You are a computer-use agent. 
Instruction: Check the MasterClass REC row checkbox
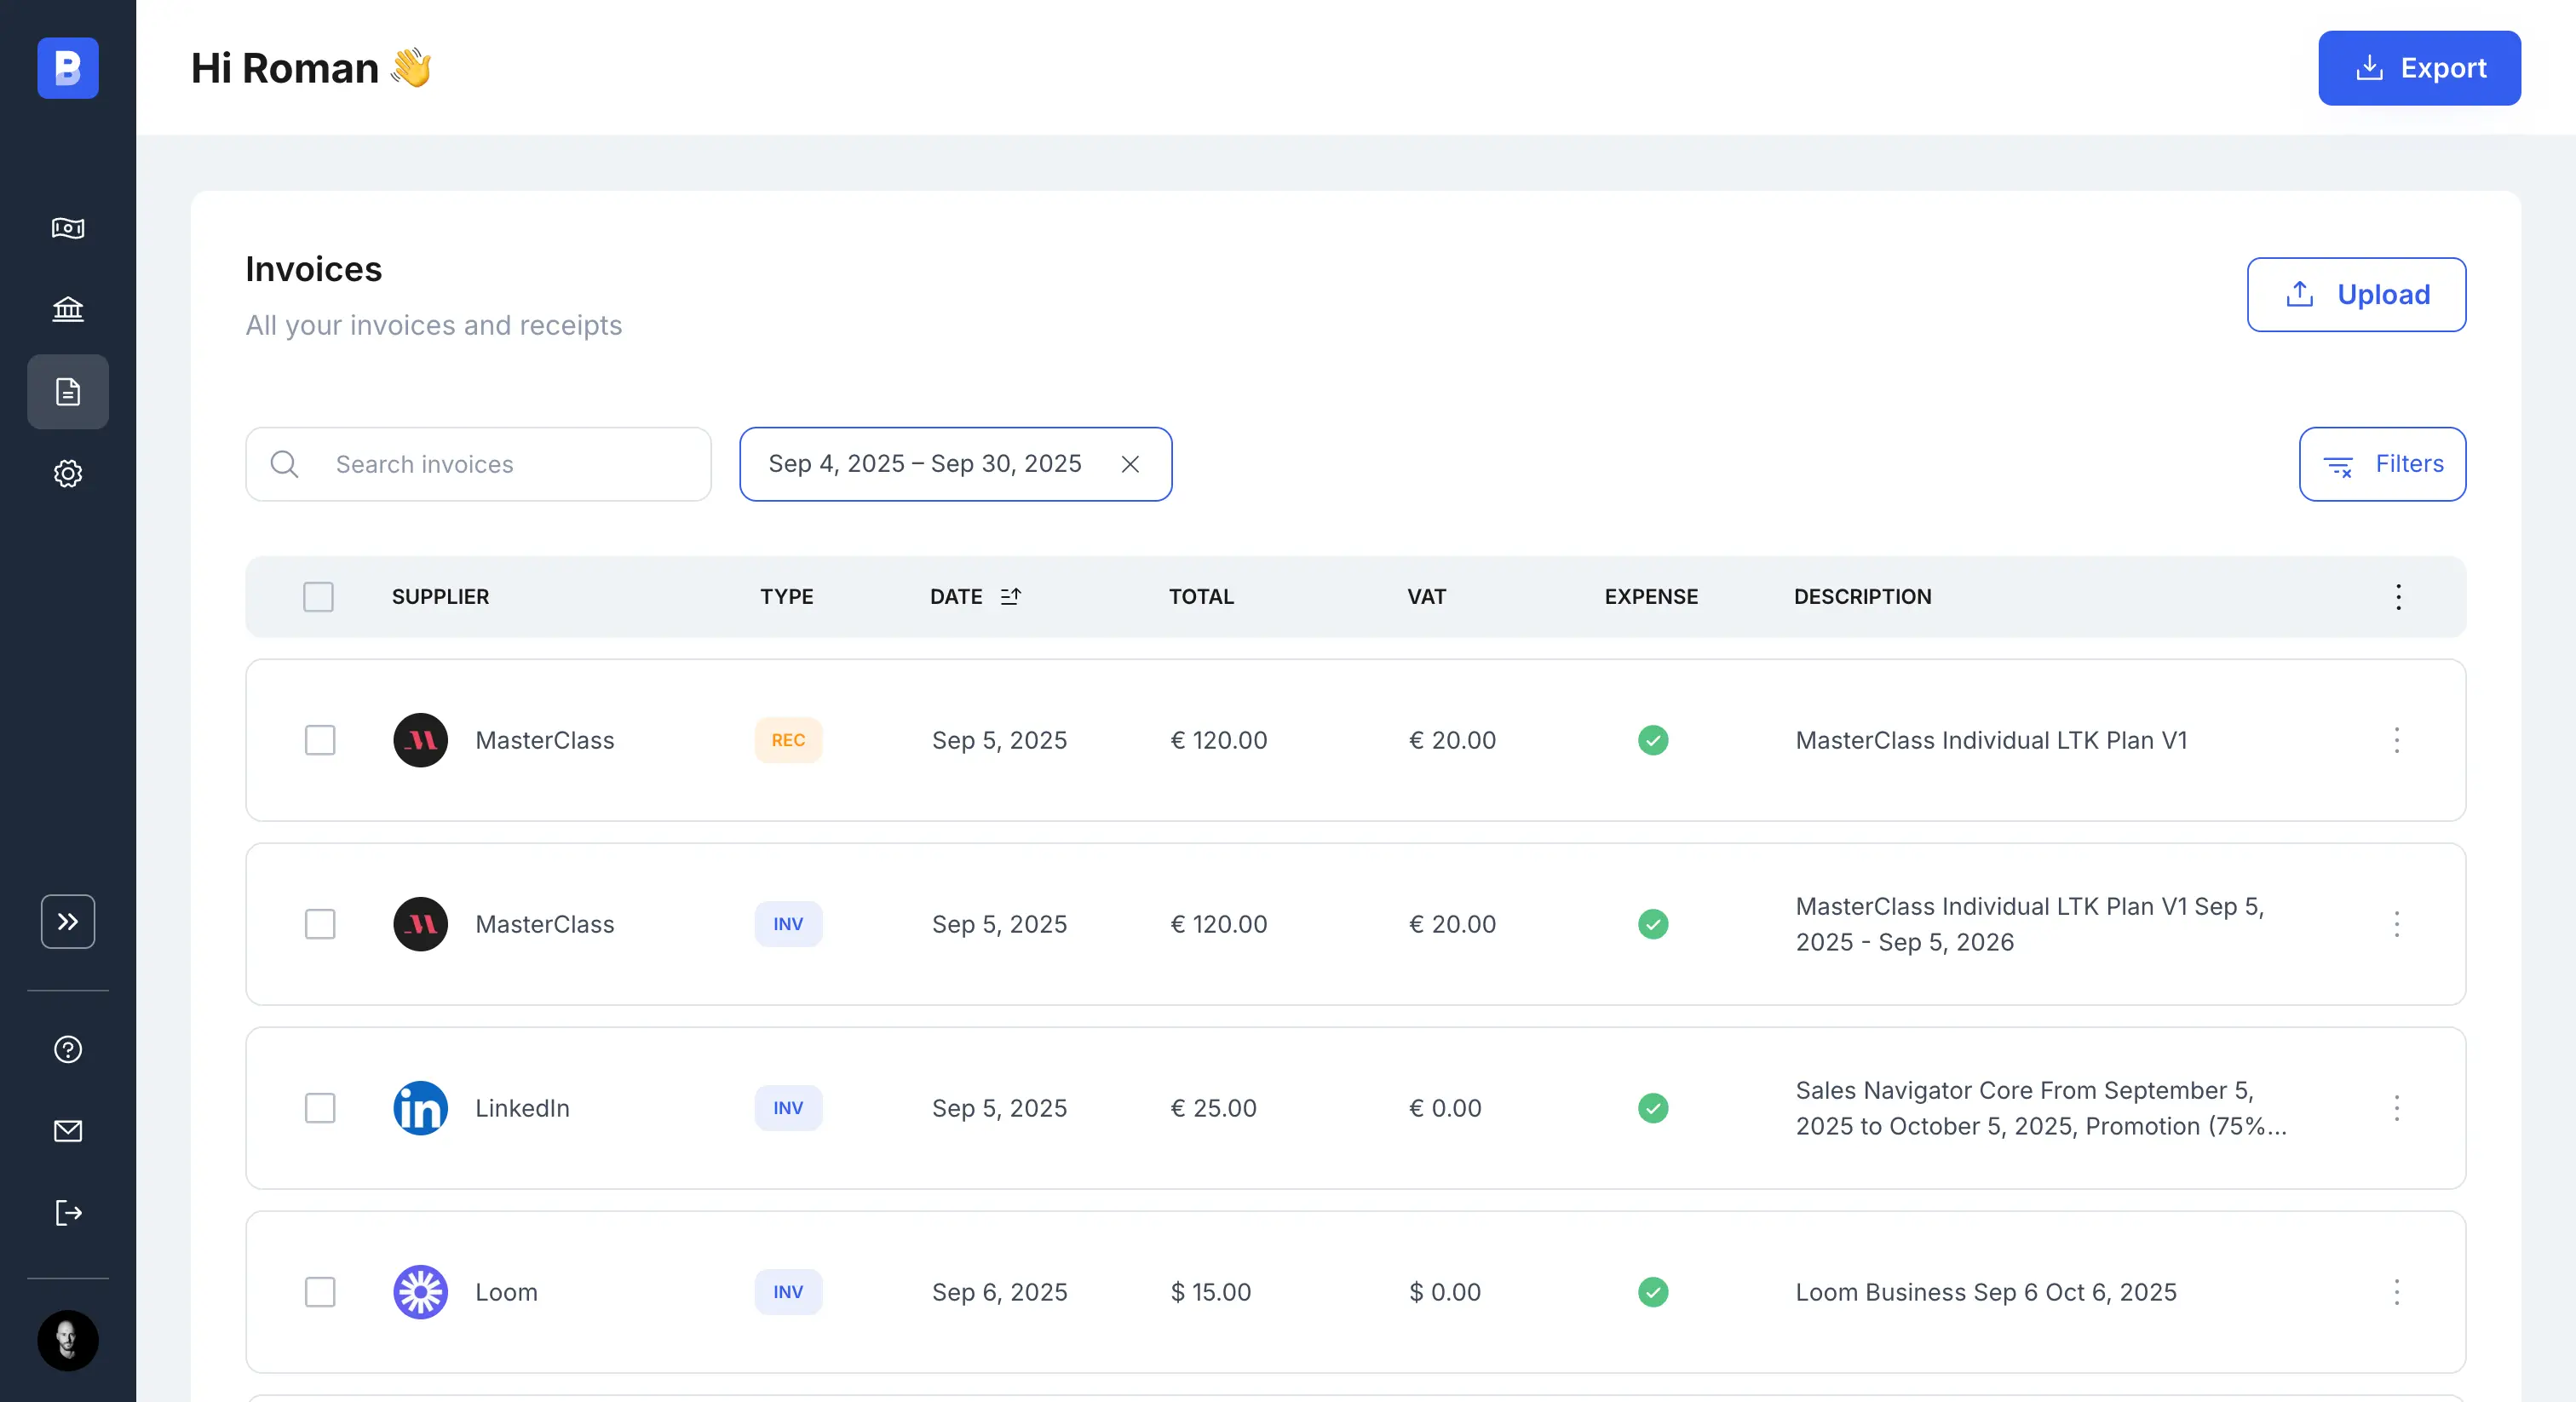click(320, 740)
